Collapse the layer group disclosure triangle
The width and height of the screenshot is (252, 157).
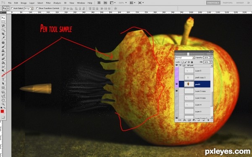click(x=181, y=65)
